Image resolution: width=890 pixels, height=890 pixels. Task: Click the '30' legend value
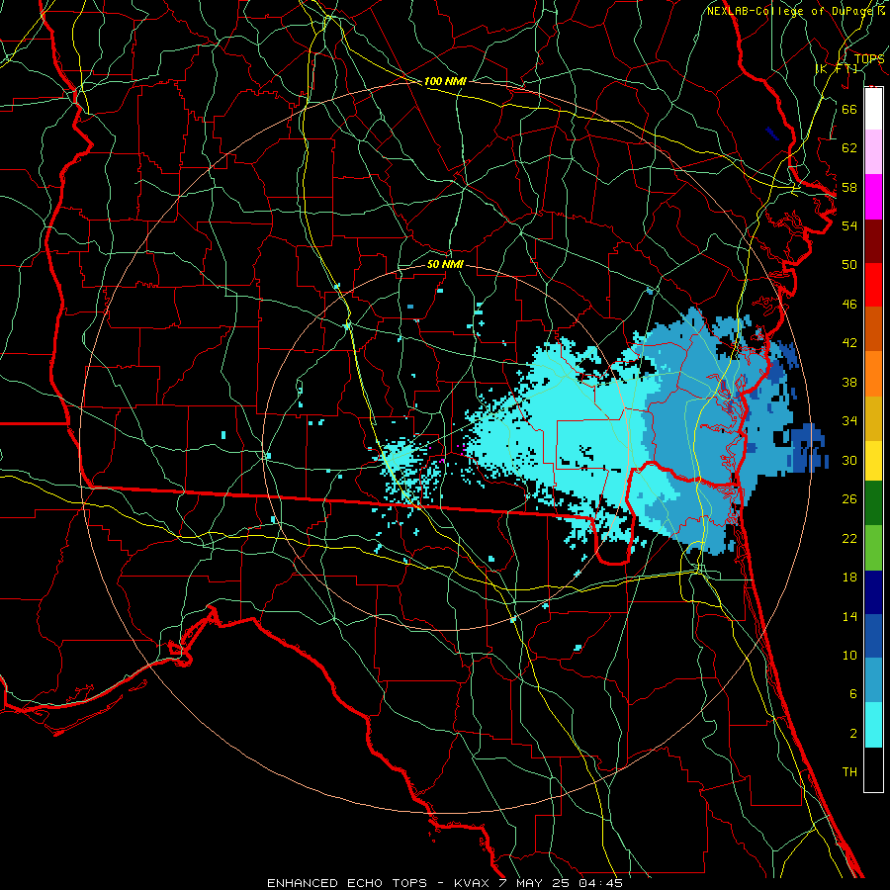tap(849, 460)
